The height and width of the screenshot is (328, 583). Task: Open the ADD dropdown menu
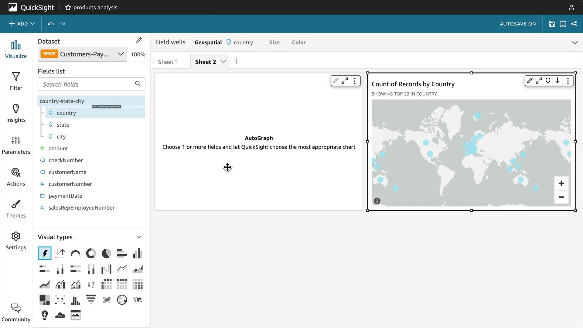(22, 24)
